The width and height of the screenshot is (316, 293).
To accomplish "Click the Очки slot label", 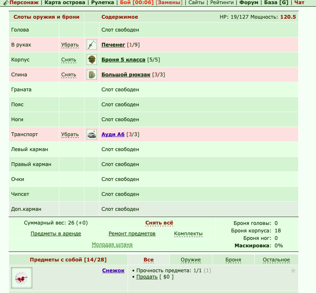I will tap(17, 179).
